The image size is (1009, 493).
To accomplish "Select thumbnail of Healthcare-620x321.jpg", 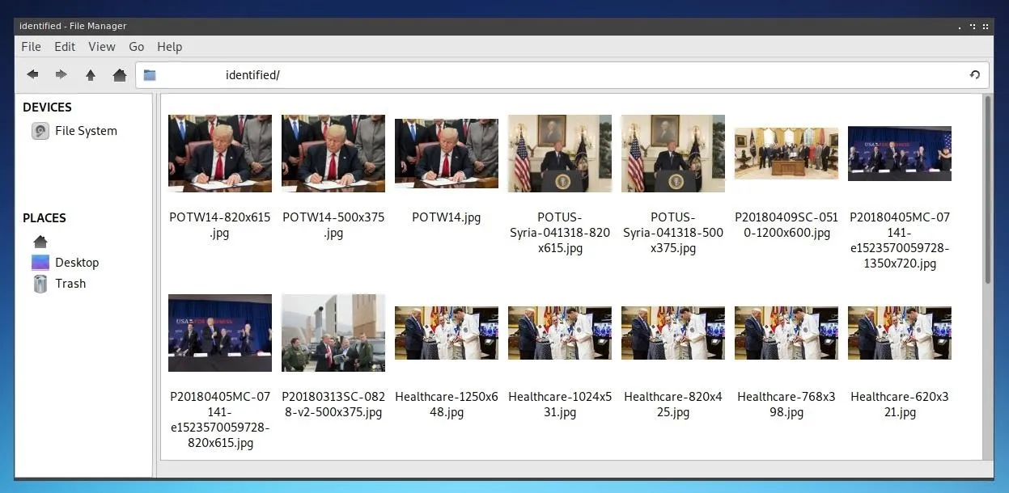I will pyautogui.click(x=900, y=333).
